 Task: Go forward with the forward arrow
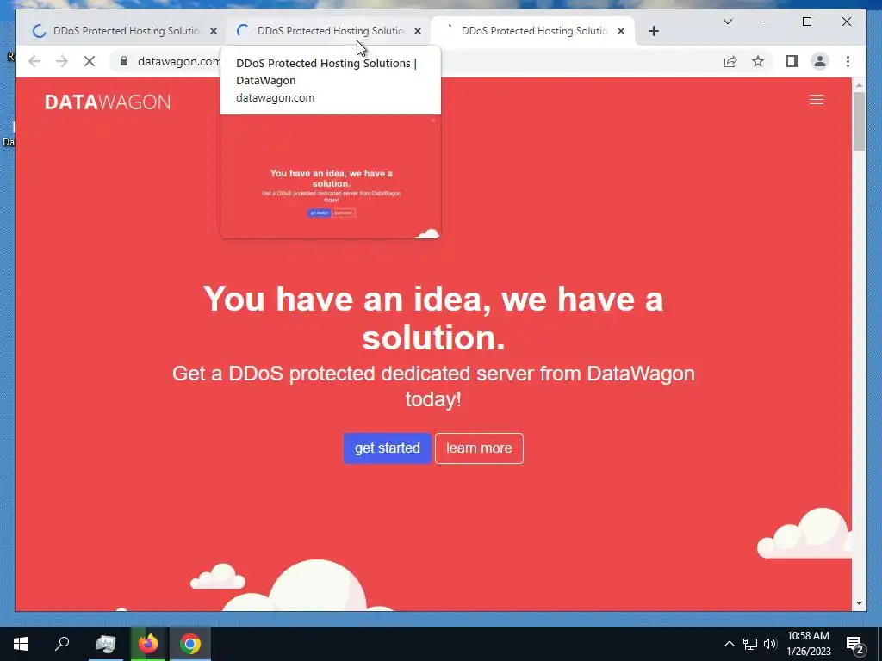tap(62, 61)
